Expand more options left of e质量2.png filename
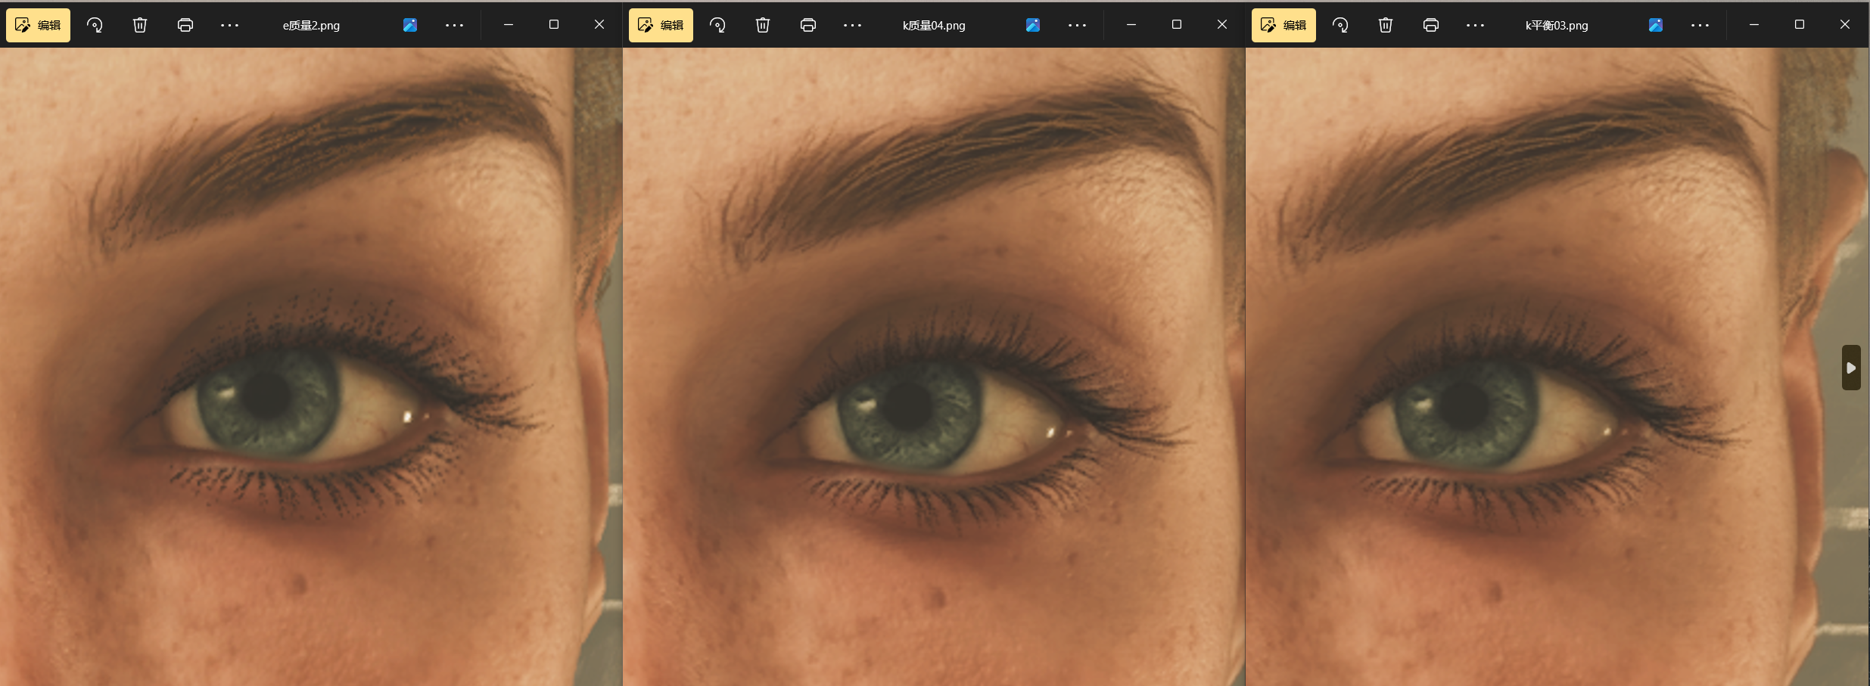This screenshot has width=1870, height=686. point(230,25)
